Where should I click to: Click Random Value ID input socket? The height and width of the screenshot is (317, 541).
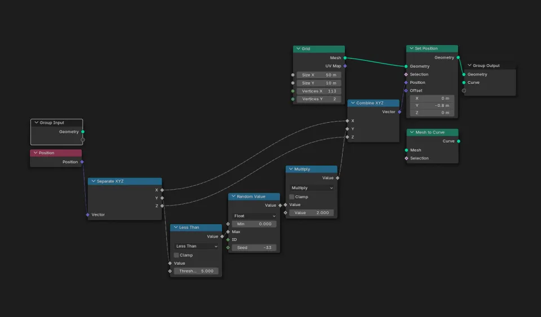point(228,239)
